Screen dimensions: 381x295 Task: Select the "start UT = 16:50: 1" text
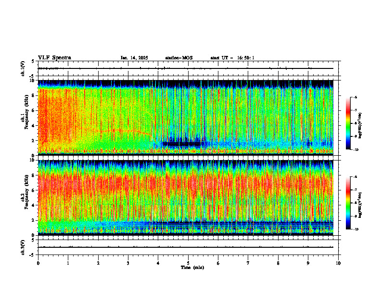pos(232,58)
